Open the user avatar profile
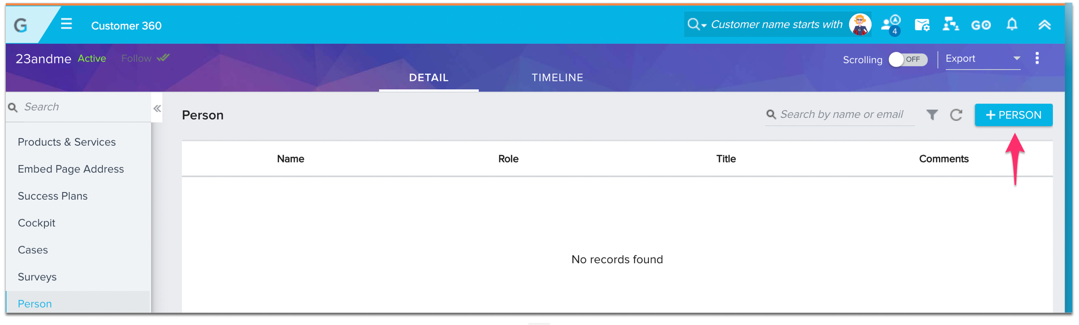Image resolution: width=1079 pixels, height=325 pixels. pos(859,24)
